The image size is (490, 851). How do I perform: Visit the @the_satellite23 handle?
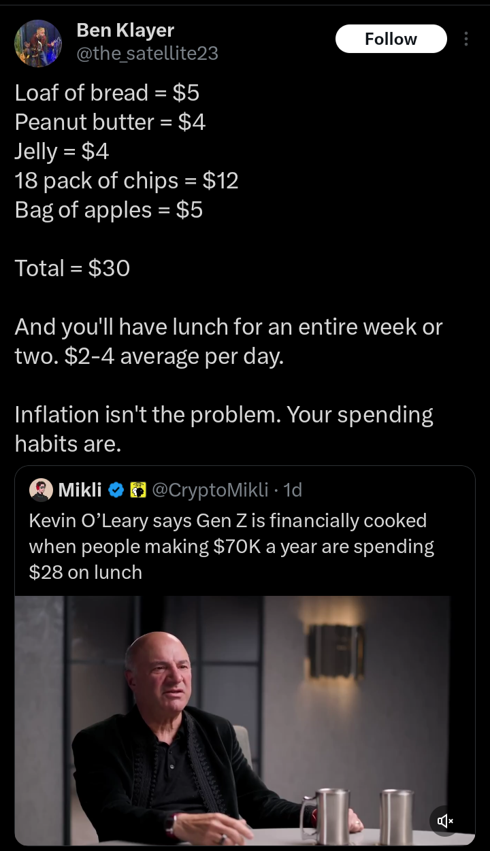147,53
